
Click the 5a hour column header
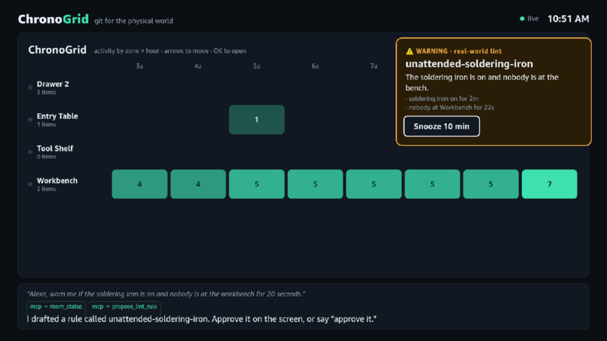pyautogui.click(x=257, y=66)
